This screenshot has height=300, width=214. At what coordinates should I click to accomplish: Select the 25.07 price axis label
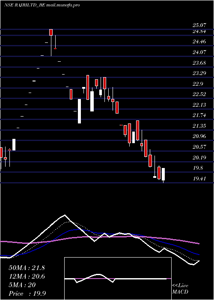[199, 25]
